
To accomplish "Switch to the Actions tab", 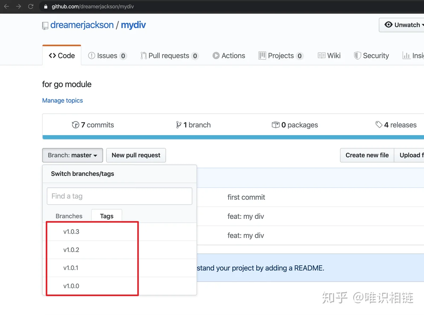I will pos(229,56).
